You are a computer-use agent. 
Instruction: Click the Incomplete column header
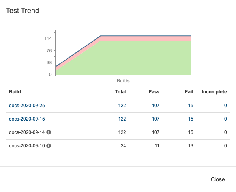(214, 92)
